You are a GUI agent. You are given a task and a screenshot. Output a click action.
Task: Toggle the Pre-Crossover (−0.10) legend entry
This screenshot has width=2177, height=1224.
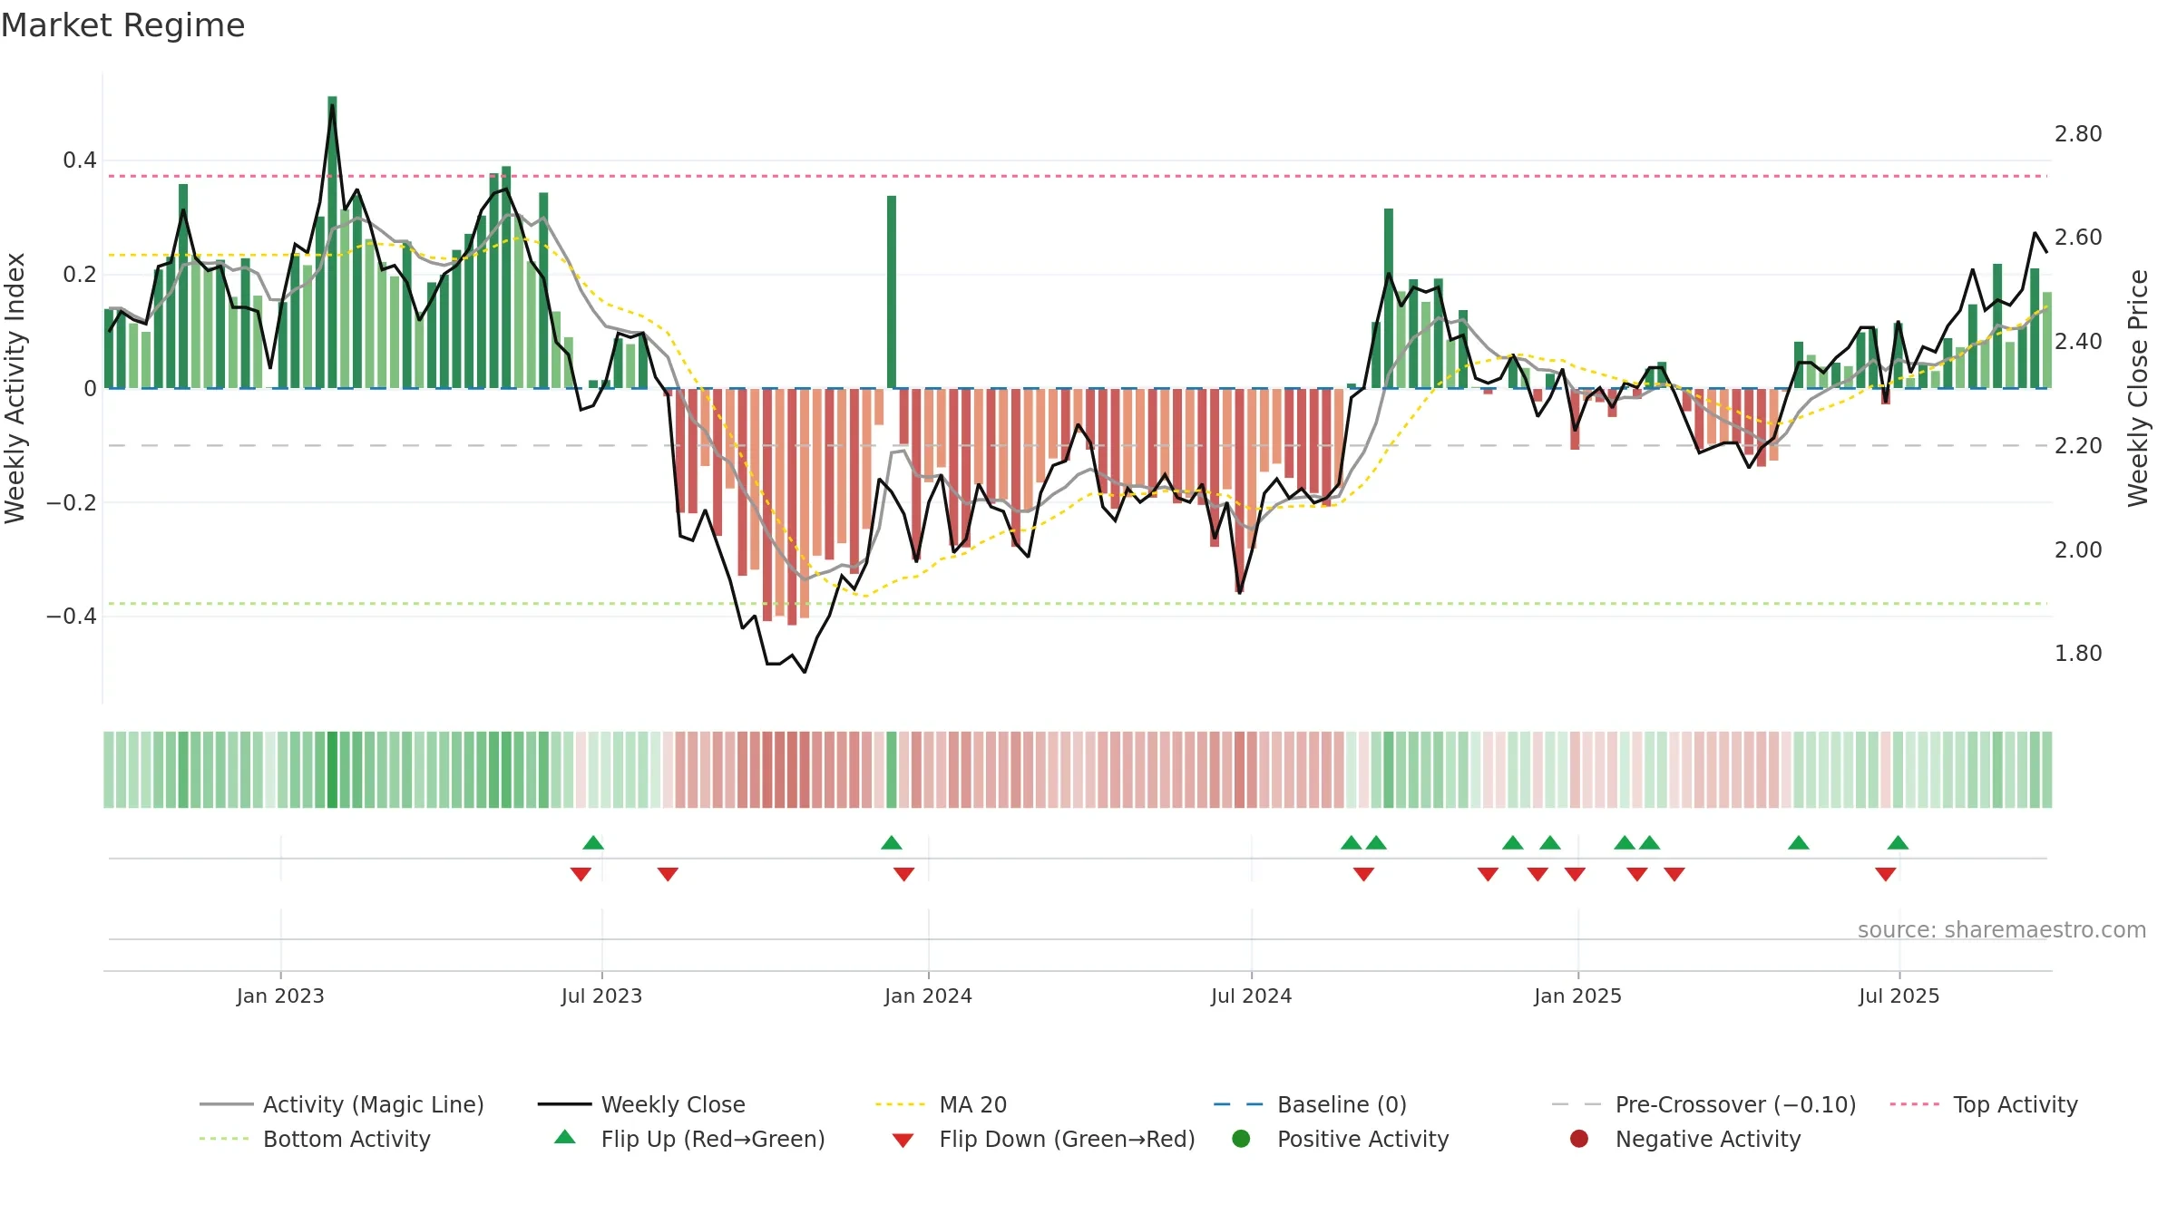1704,1104
